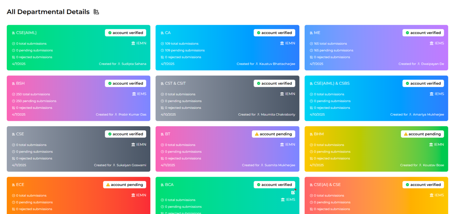Click the rejected icon on the BSH card
This screenshot has width=456, height=214.
[13, 108]
